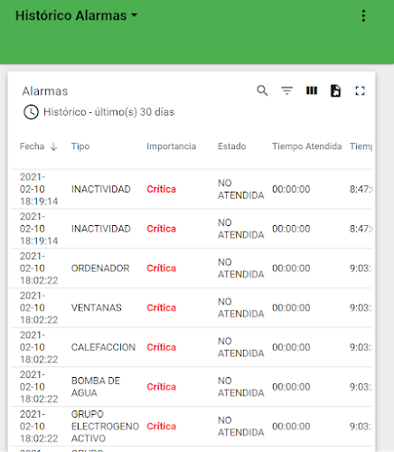Screen dimensions: 394x452
Task: Click the date cell in the CALEFACCION row
Action: coord(39,347)
